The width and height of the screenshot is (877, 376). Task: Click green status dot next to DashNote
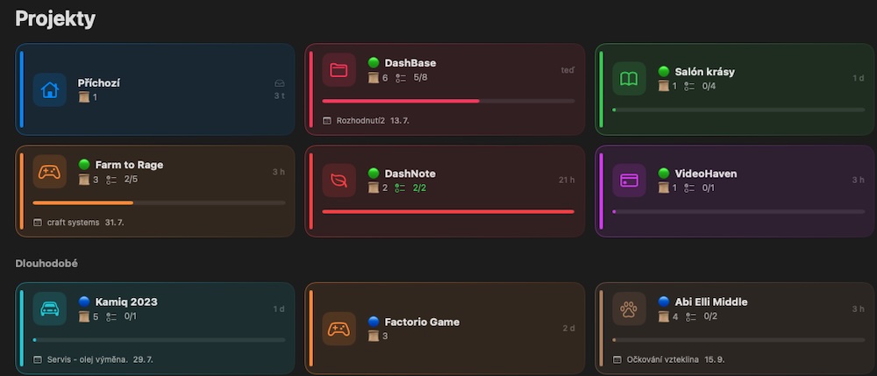point(374,174)
